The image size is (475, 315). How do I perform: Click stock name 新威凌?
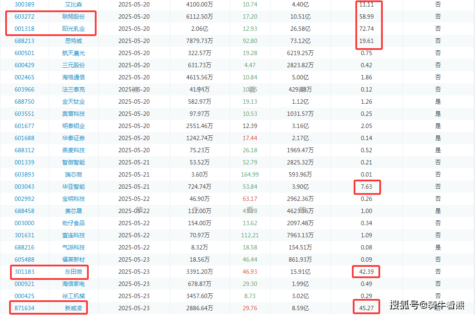[74, 308]
